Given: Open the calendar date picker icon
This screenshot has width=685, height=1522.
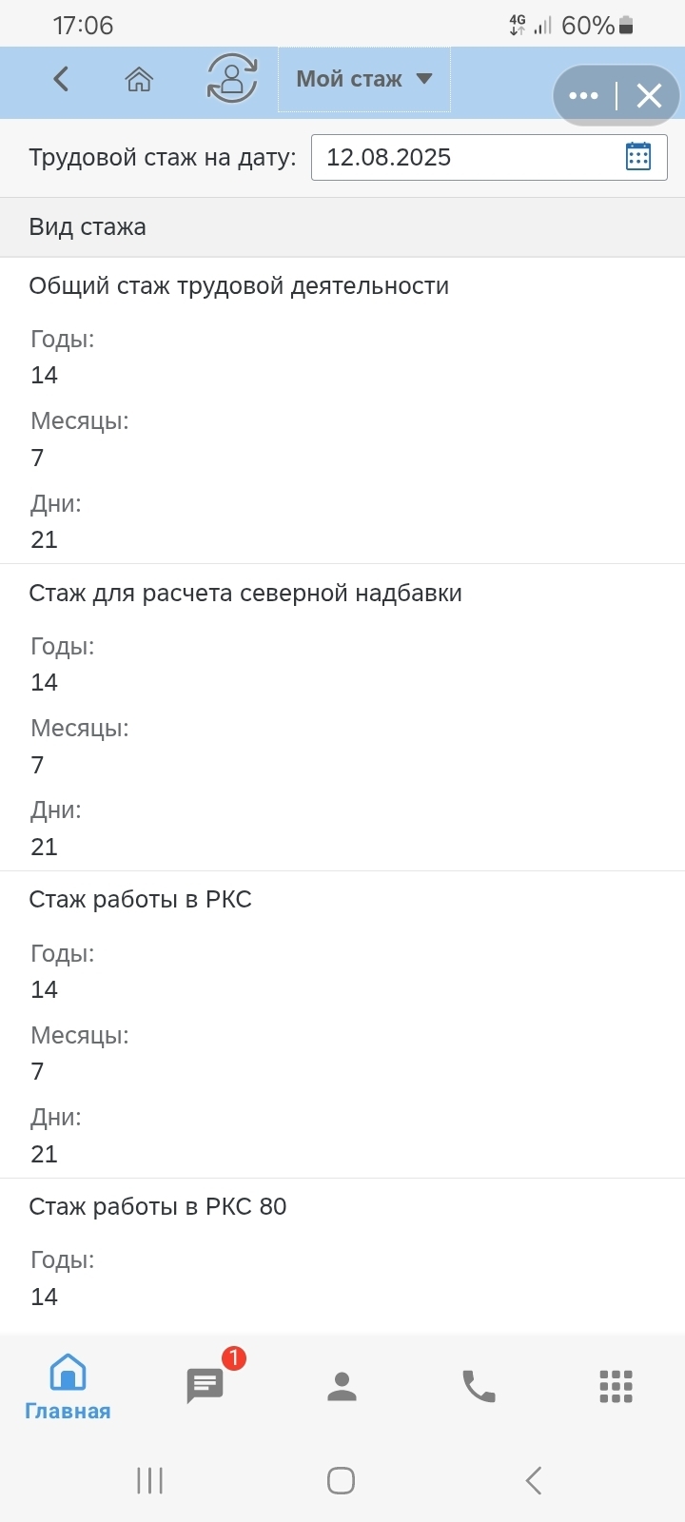Looking at the screenshot, I should pyautogui.click(x=638, y=157).
